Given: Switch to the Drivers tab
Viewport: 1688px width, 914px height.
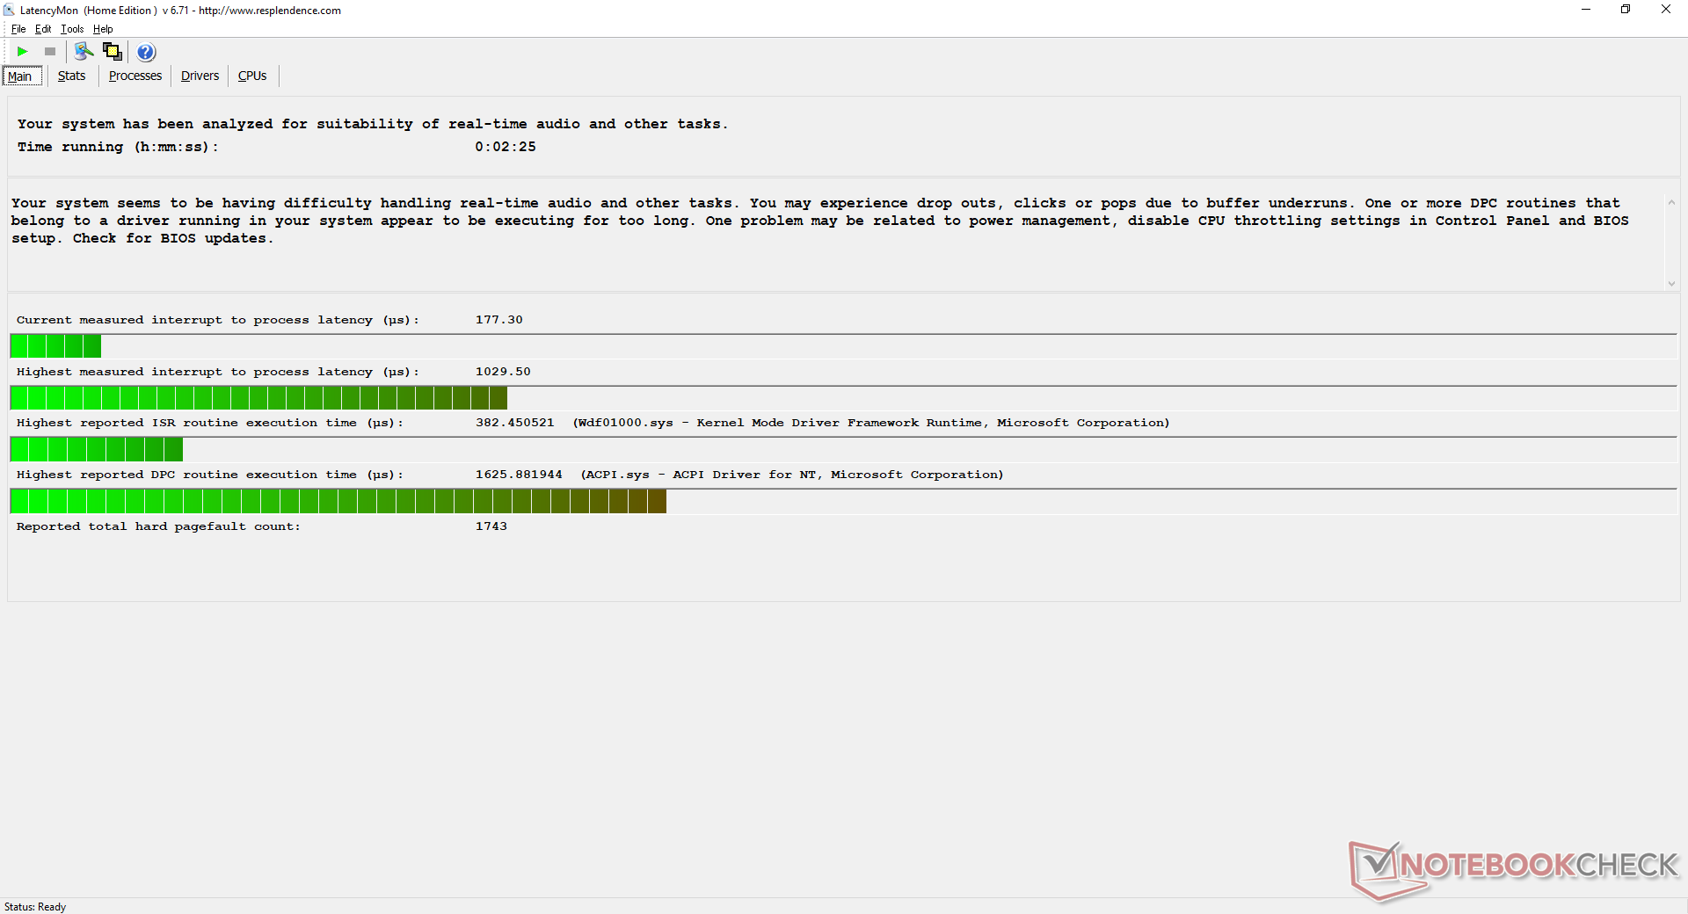Looking at the screenshot, I should tap(200, 76).
